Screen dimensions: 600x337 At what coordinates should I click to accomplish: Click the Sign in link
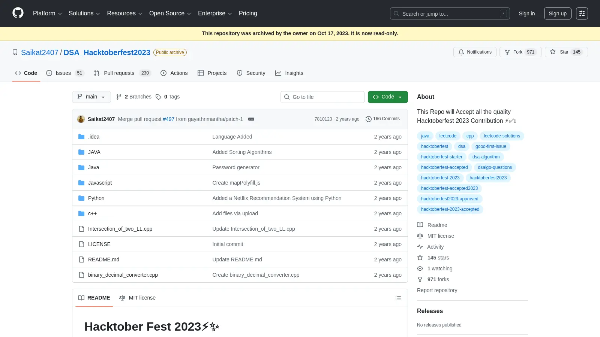[x=527, y=13]
